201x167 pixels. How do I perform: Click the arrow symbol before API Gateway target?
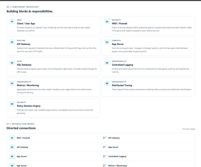click(105, 138)
